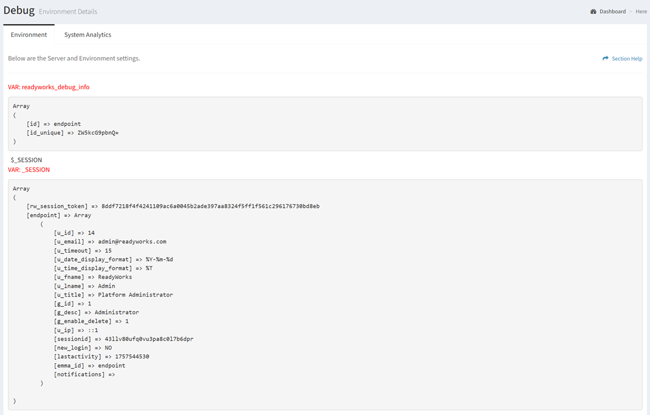The image size is (650, 415).
Task: Click the '[g_enable_delete] => 1' line
Action: pos(91,321)
